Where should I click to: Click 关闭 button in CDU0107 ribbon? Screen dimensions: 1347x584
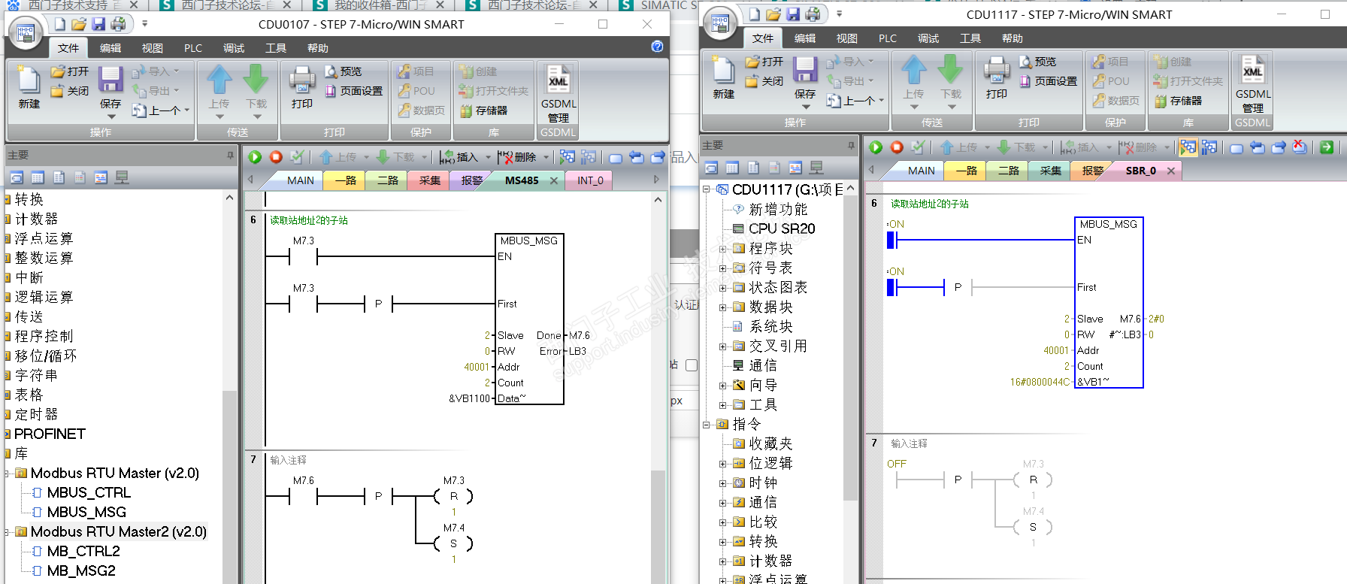[x=70, y=91]
